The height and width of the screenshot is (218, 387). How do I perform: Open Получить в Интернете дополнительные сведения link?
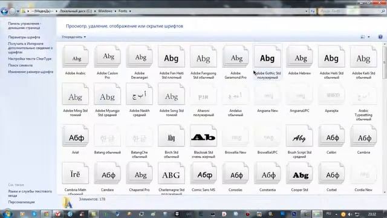30,48
